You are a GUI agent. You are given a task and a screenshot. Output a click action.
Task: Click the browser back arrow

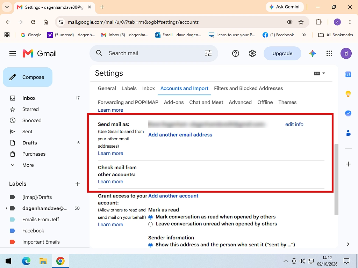[x=8, y=22]
